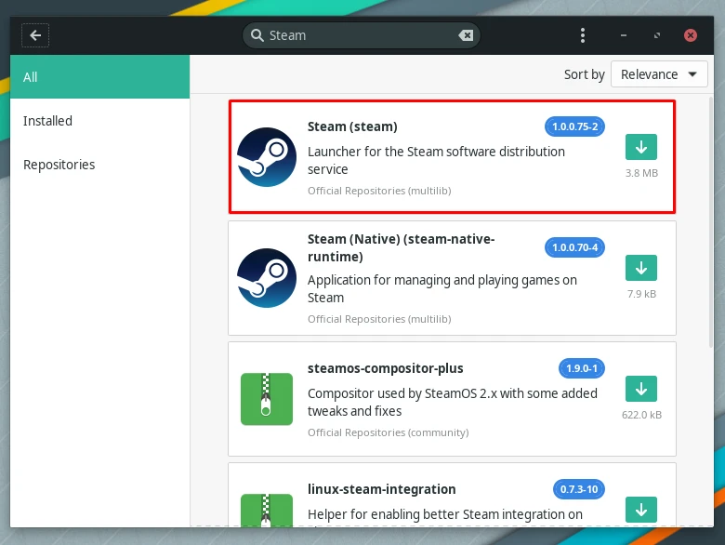The width and height of the screenshot is (725, 545).
Task: Click 'Launcher for the Steam software' description
Action: coord(436,160)
